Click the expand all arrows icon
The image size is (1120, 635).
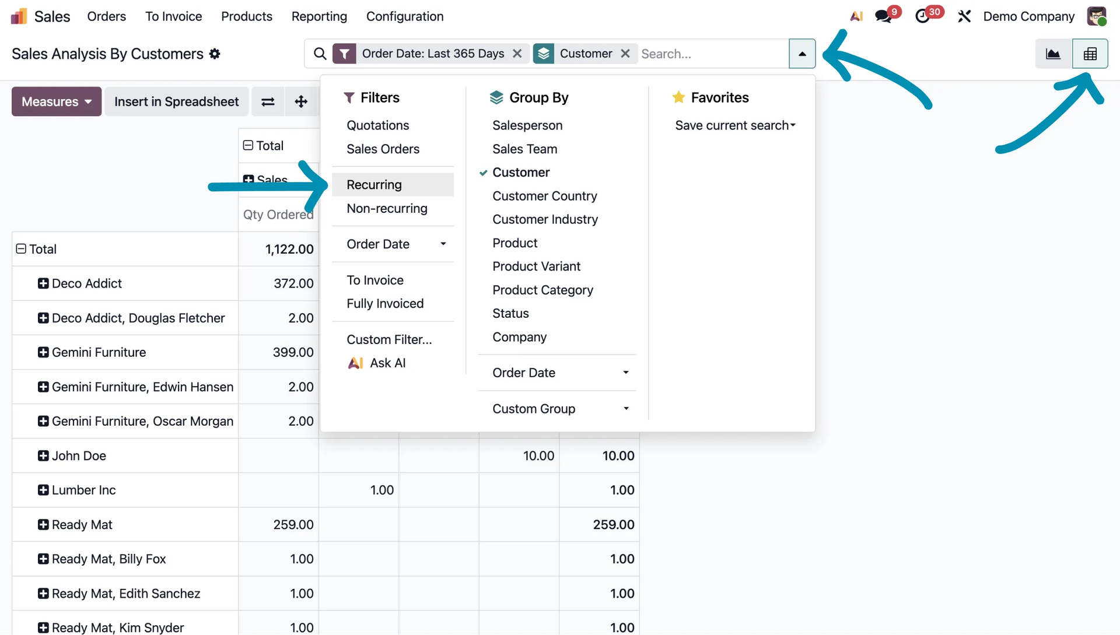301,102
